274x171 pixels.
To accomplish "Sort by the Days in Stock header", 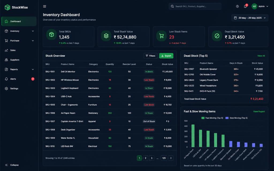I will coord(236,63).
